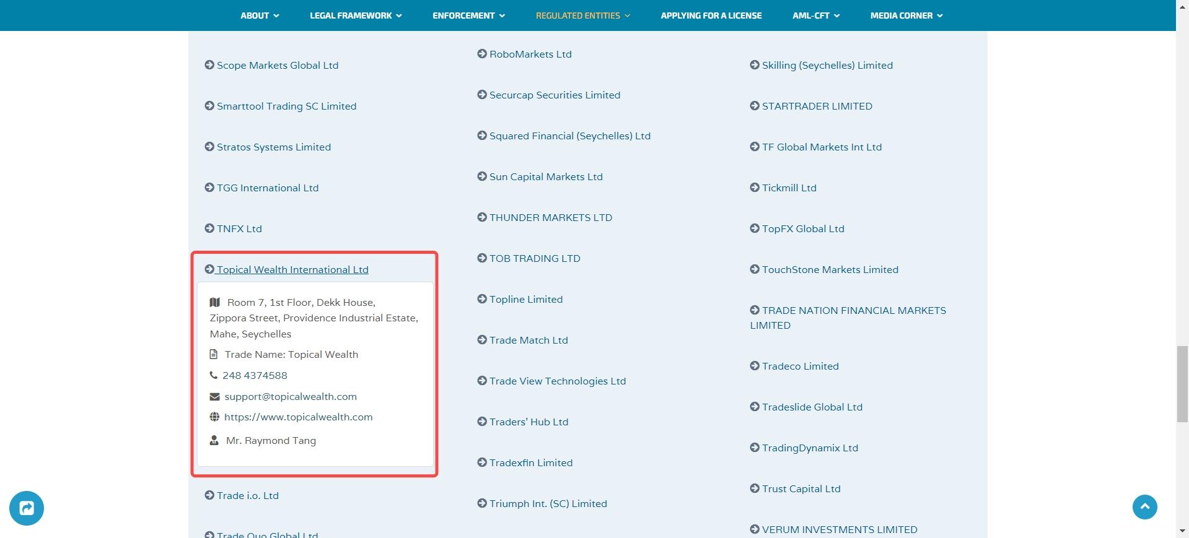Open Squared Financial (Seychelles) Ltd entry
Viewport: 1189px width, 538px height.
tap(564, 136)
